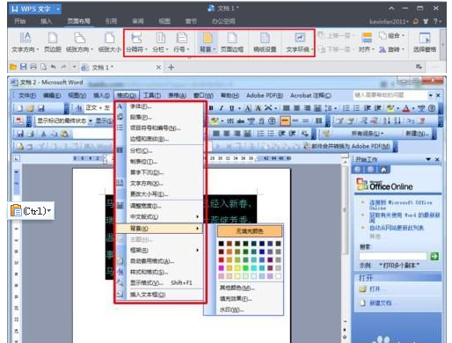Click WPS Page Border (页面边框) icon
Image resolution: width=452 pixels, height=343 pixels.
(x=232, y=43)
